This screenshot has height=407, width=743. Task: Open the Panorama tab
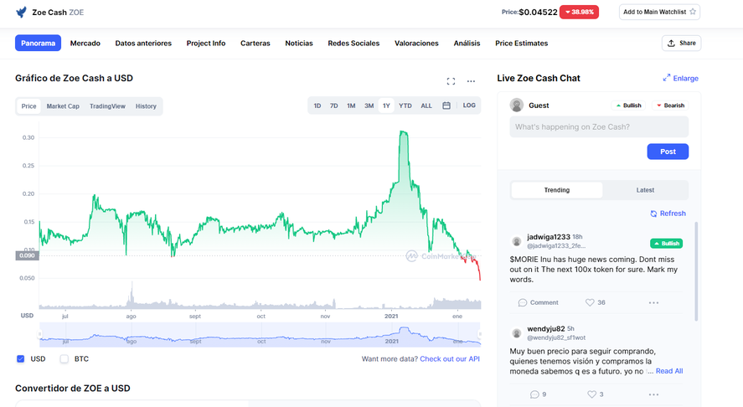click(x=38, y=43)
